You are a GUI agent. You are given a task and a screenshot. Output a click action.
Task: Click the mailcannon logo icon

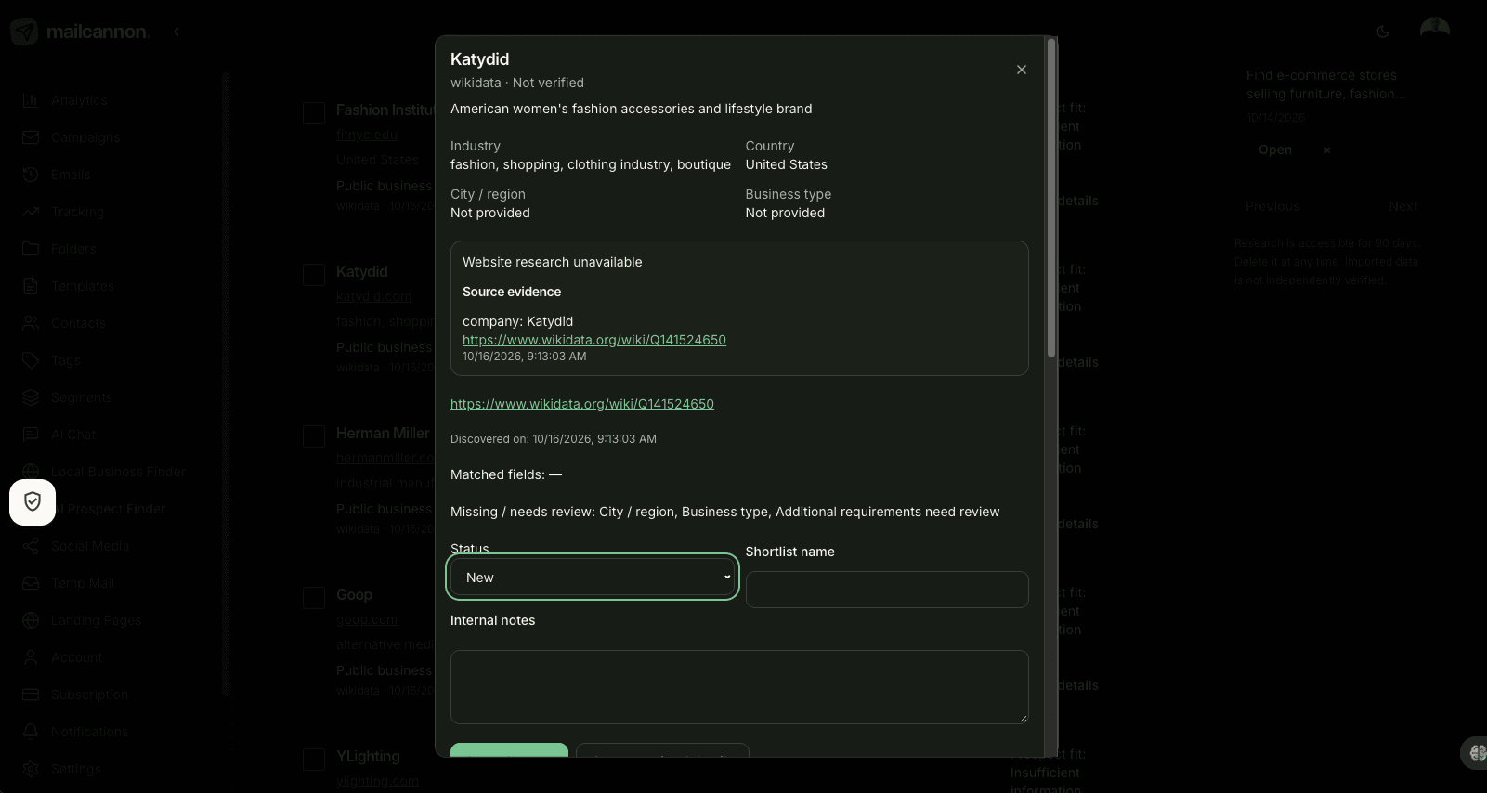[24, 32]
